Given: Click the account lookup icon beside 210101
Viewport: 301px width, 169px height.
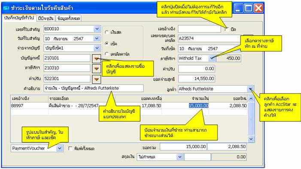Looking at the screenshot, I should pos(96,58).
